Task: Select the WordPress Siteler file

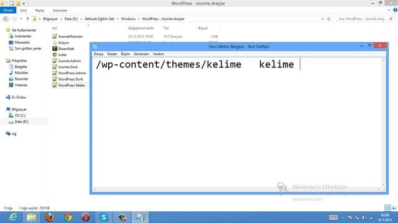Action: tap(72, 85)
